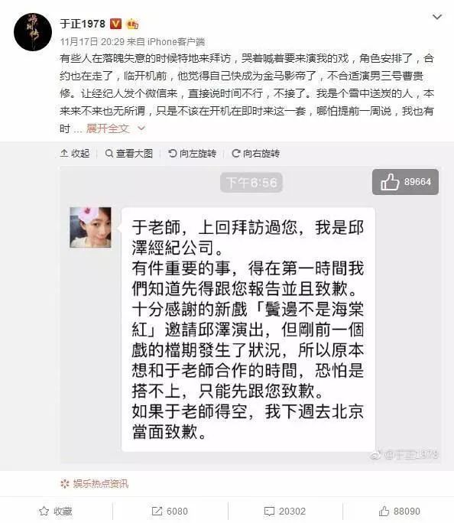The image size is (454, 523).
Task: Click the chat screenshot message bubble
Action: 248,330
